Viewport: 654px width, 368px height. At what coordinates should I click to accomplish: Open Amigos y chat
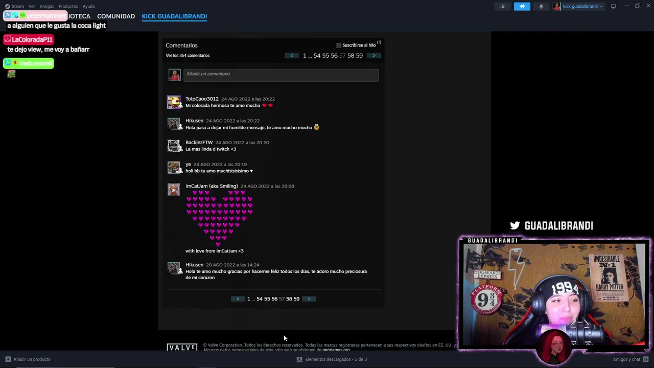(626, 359)
